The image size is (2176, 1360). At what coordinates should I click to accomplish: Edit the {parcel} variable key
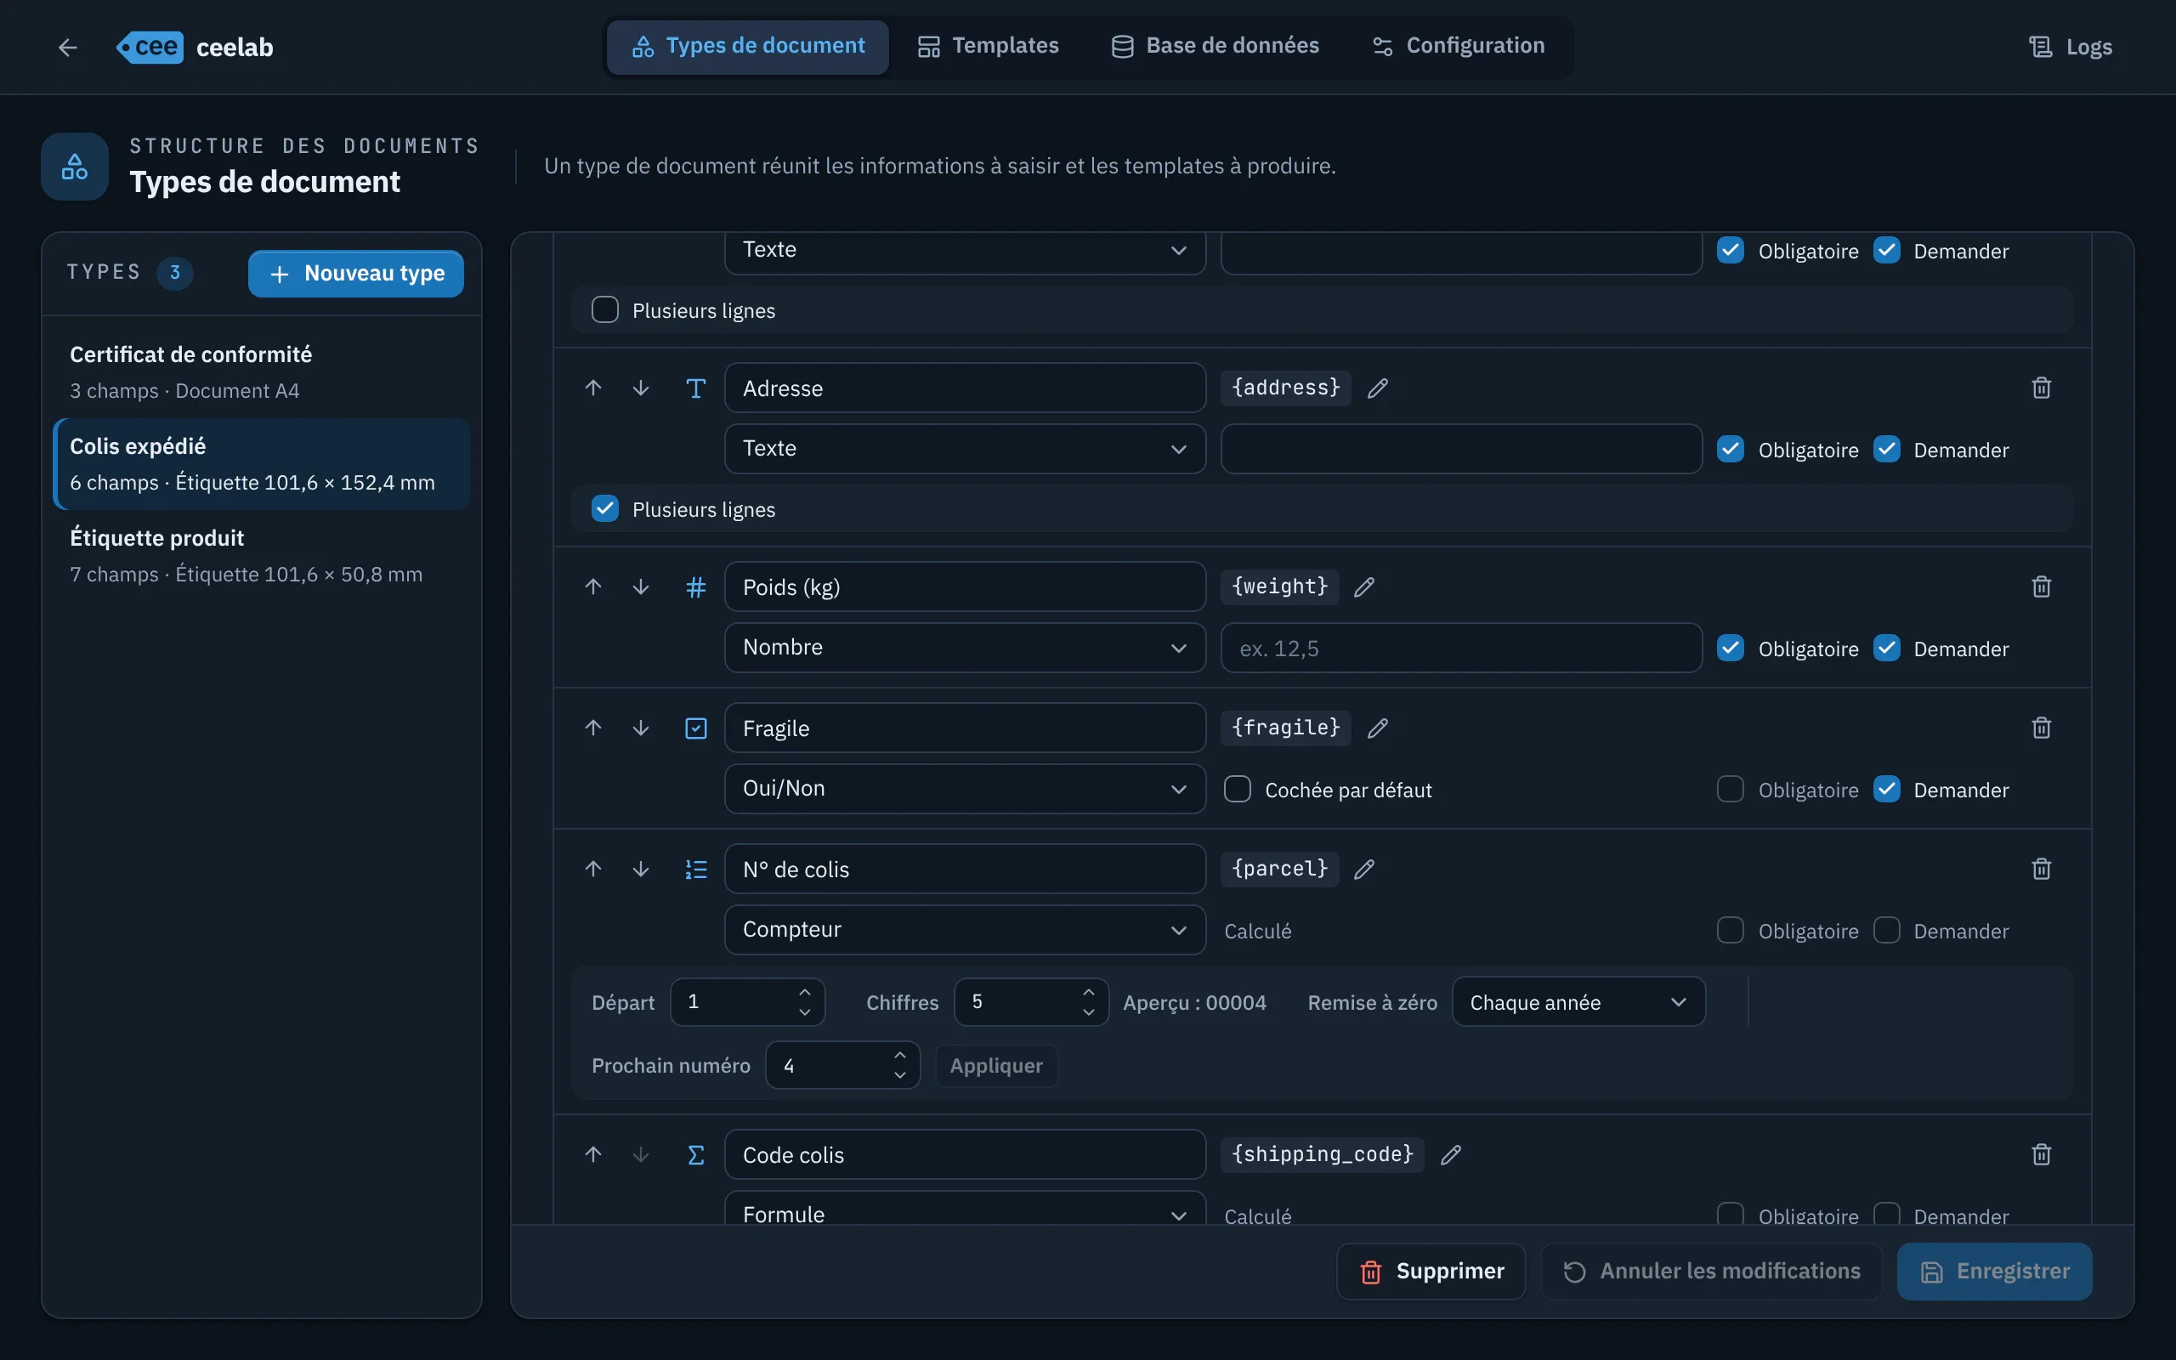[1364, 869]
